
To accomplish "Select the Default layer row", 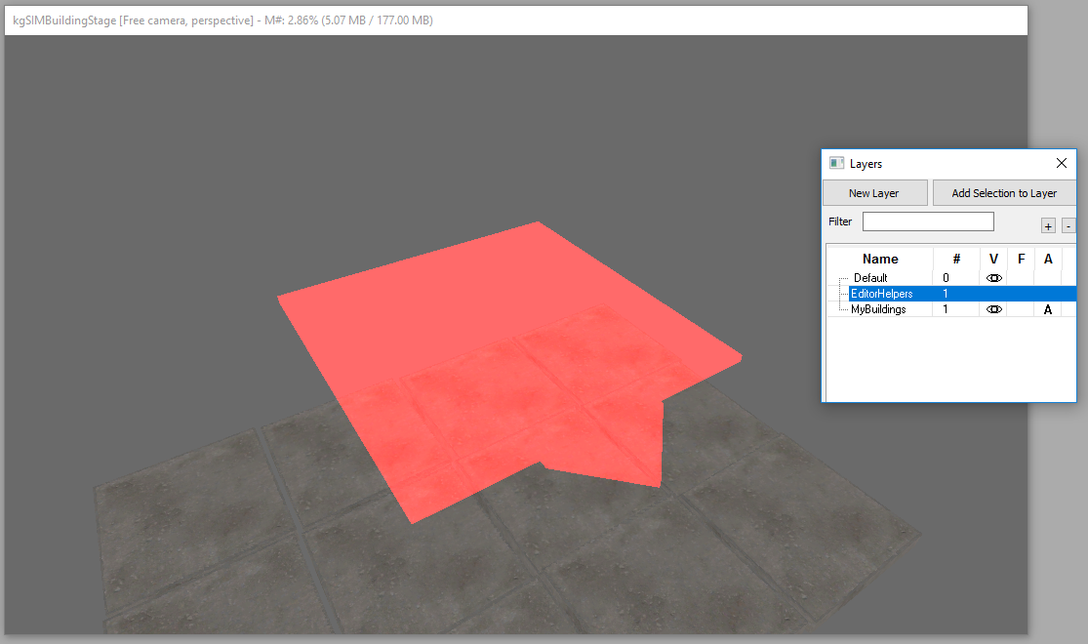I will tap(951, 277).
